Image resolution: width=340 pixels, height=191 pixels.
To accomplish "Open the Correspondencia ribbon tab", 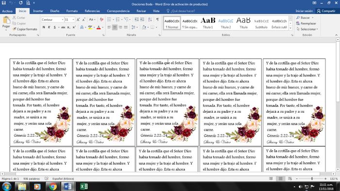I will tap(118, 11).
